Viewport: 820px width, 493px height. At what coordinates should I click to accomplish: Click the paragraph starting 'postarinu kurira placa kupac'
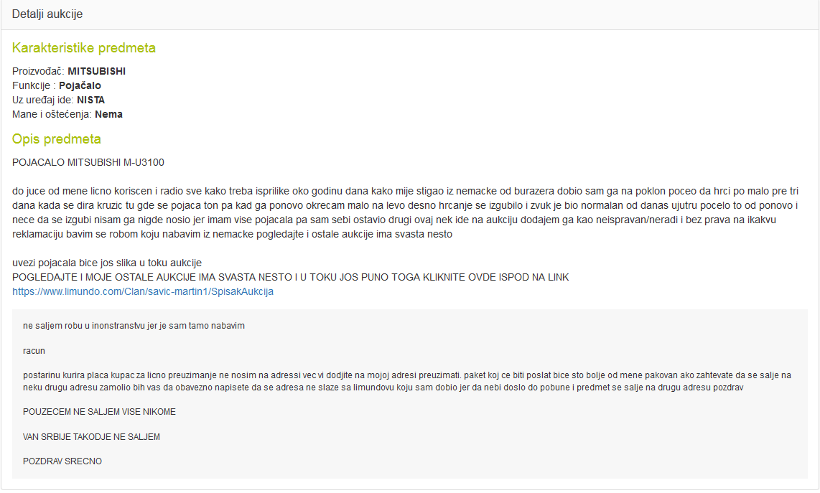[407, 382]
